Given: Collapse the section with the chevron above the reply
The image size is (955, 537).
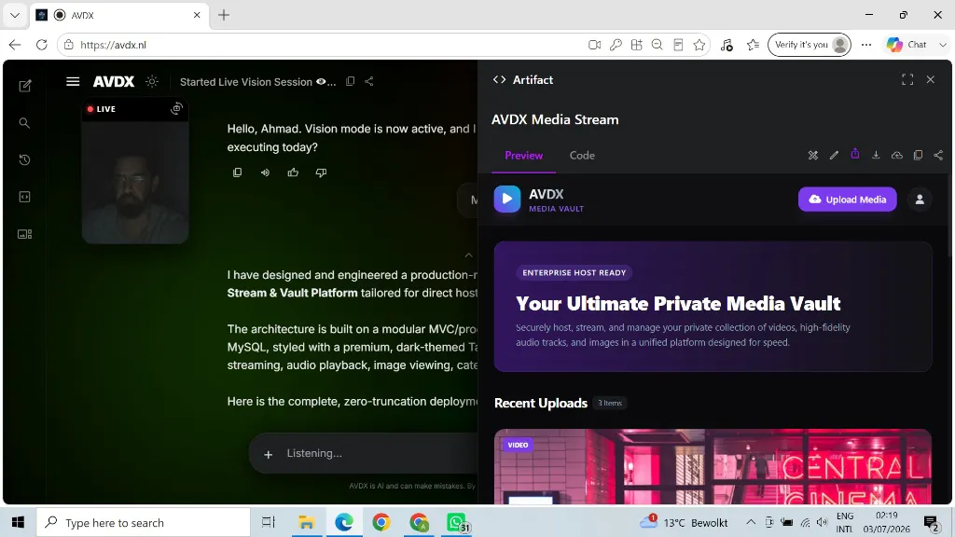Looking at the screenshot, I should tap(468, 255).
